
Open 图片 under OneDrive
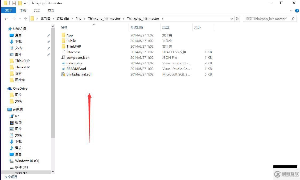(18, 95)
